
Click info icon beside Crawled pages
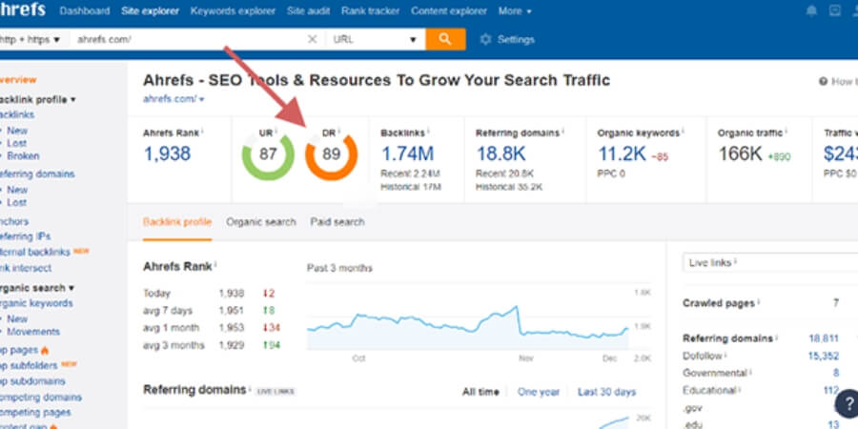pyautogui.click(x=759, y=302)
